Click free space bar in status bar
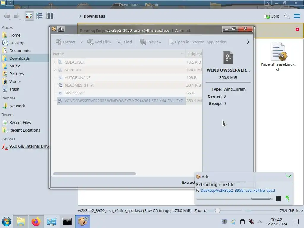Screen dimensions: 304x228 tap(261, 210)
